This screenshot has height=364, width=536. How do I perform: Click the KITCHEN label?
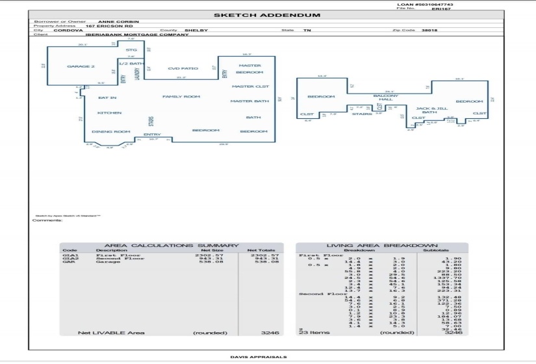coord(109,113)
